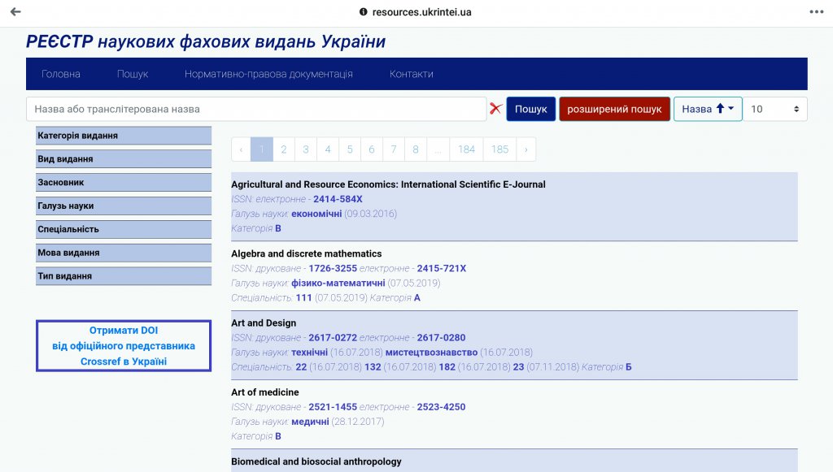This screenshot has height=472, width=833.
Task: Open Нормативно-правова документація menu item
Action: pyautogui.click(x=268, y=74)
